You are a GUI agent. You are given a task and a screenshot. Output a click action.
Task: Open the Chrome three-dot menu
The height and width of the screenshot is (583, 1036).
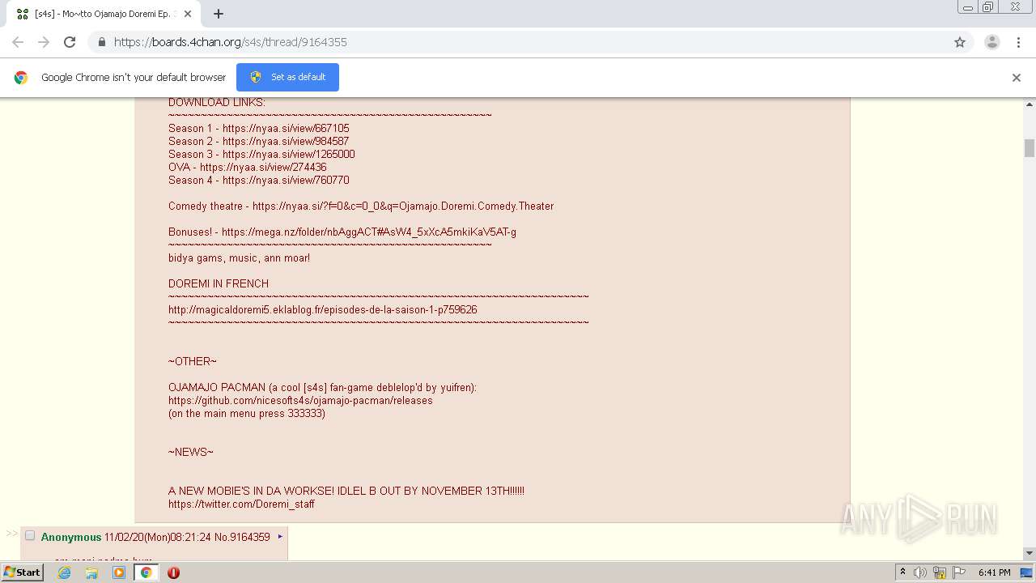point(1019,42)
